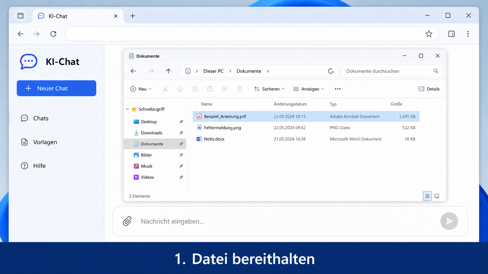Screen dimensions: 488x274
Task: Share the selected file icon
Action: [x=225, y=89]
